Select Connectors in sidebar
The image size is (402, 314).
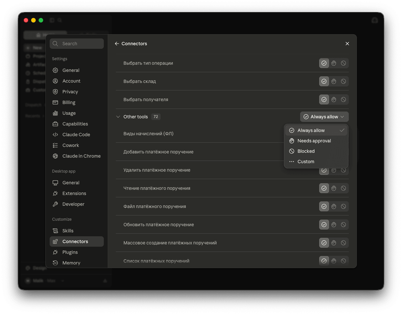pos(77,242)
